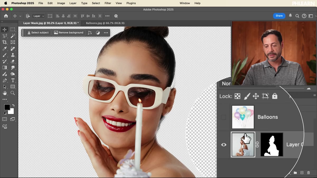This screenshot has width=317, height=178.
Task: Open the Layers panel hamburger menu
Action: tap(314, 95)
